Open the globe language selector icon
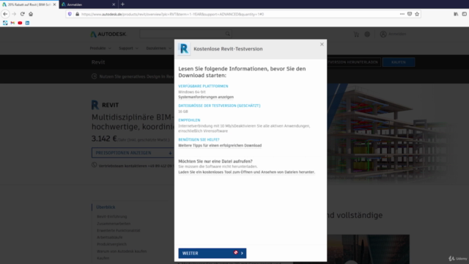This screenshot has width=469, height=264. pyautogui.click(x=367, y=34)
